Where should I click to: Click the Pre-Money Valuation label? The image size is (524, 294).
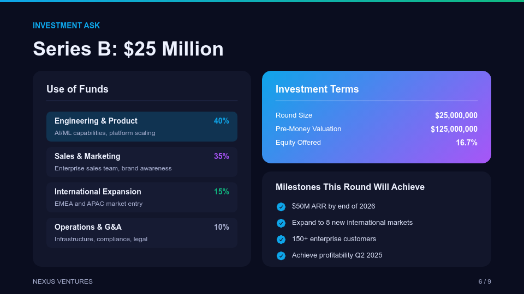[x=308, y=129]
